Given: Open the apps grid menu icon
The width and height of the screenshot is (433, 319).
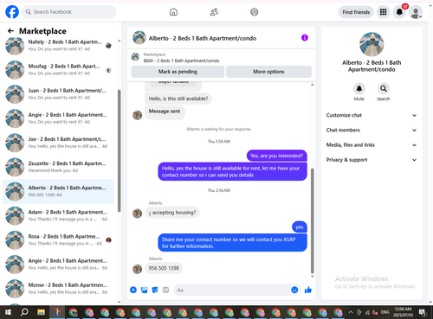Looking at the screenshot, I should 383,12.
